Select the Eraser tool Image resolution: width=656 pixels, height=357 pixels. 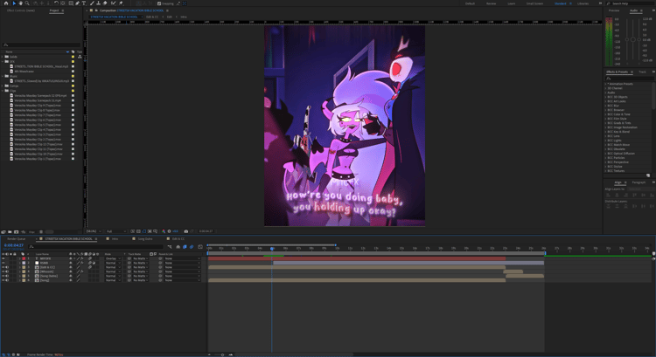point(105,3)
